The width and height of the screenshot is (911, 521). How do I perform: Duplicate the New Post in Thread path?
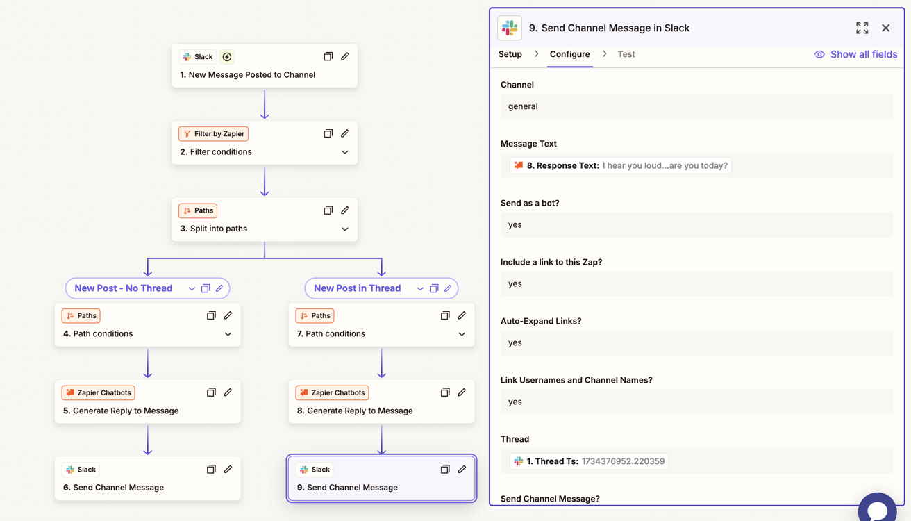[x=434, y=288]
